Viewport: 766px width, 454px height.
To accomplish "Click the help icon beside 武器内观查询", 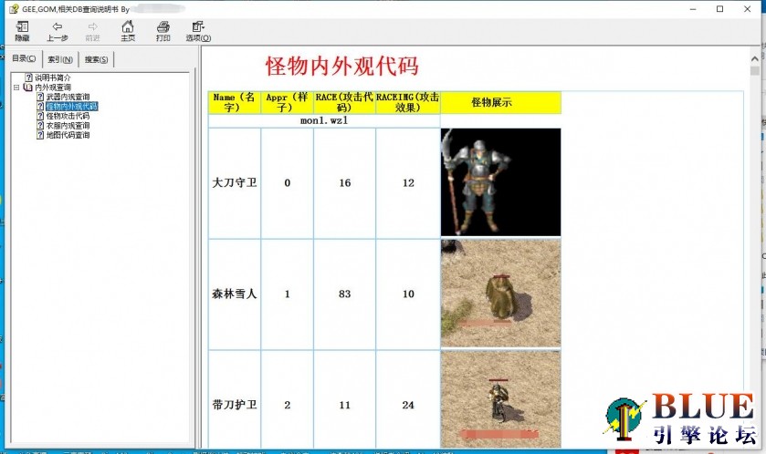I will click(40, 97).
